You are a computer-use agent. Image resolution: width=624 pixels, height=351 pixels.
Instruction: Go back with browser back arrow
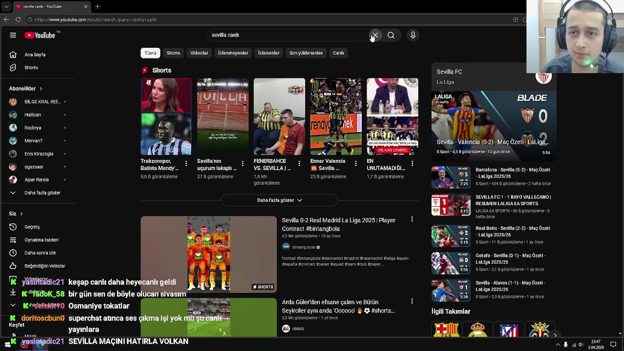(x=6, y=19)
